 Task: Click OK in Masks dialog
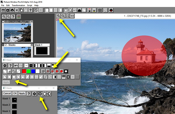[x=15, y=93]
